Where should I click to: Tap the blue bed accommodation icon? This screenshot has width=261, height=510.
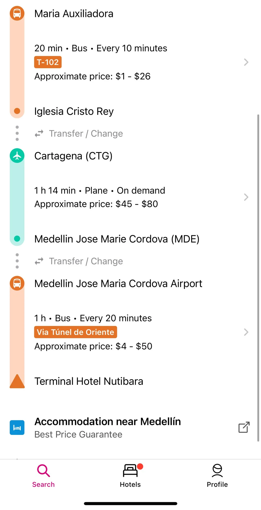tap(17, 427)
